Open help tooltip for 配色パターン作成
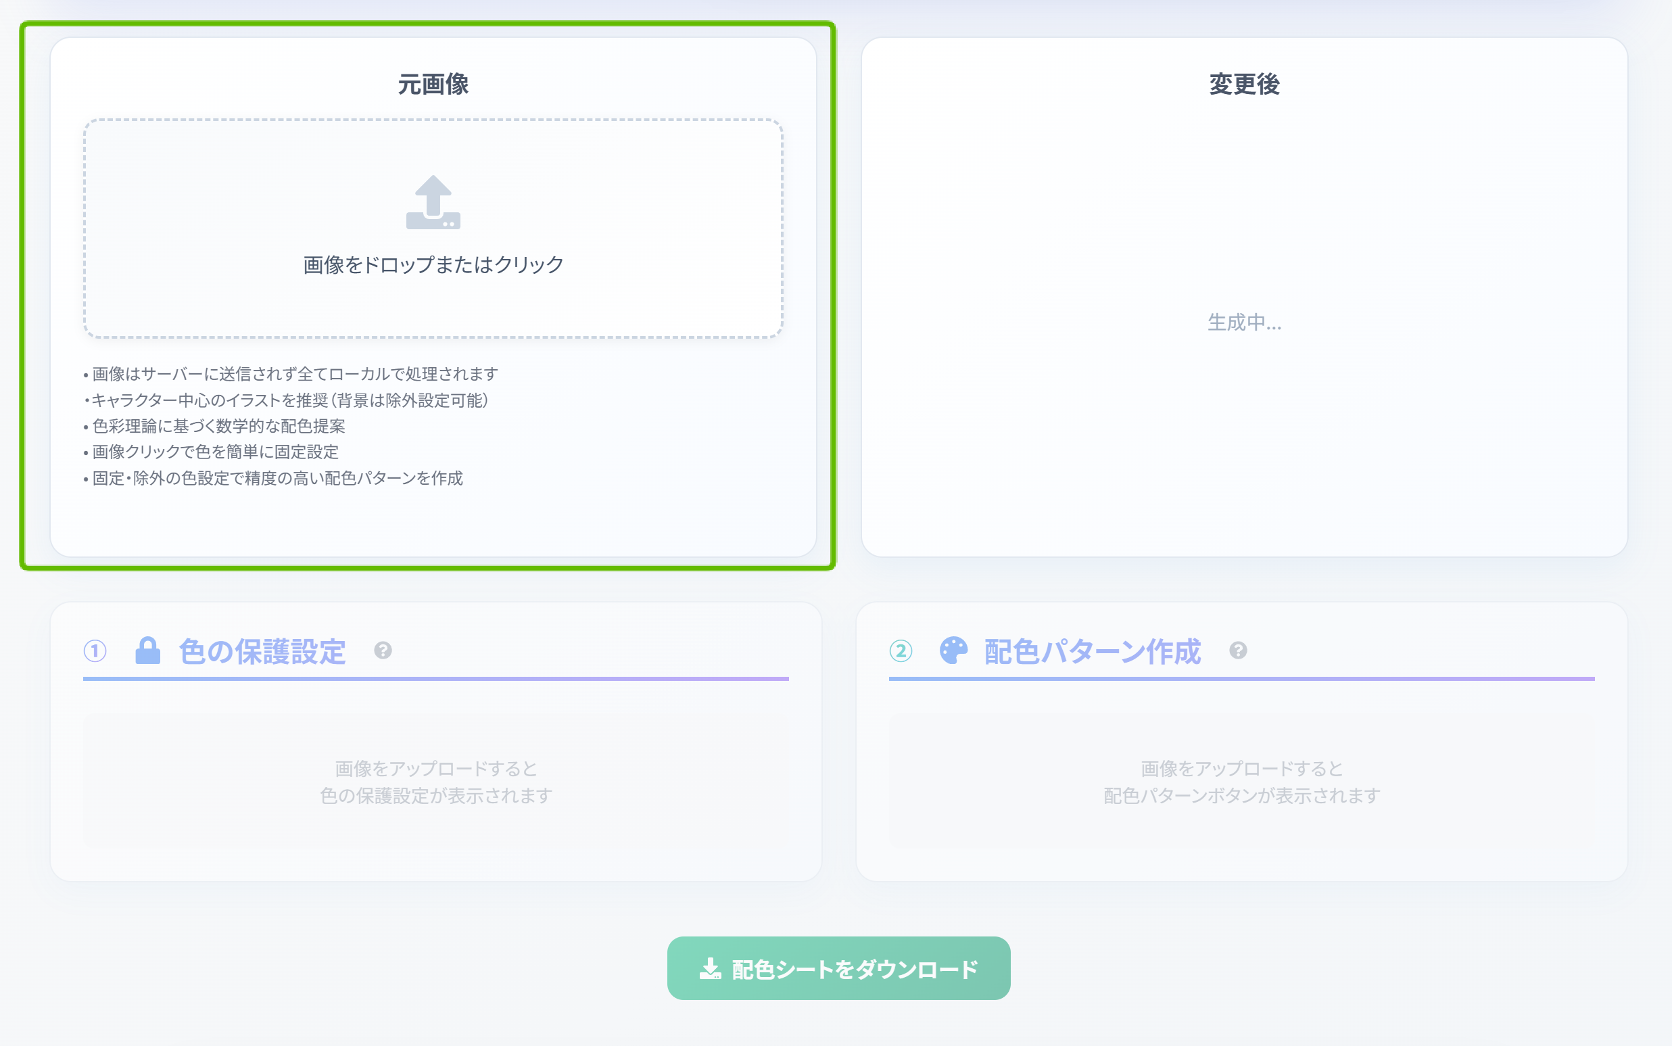 tap(1237, 650)
